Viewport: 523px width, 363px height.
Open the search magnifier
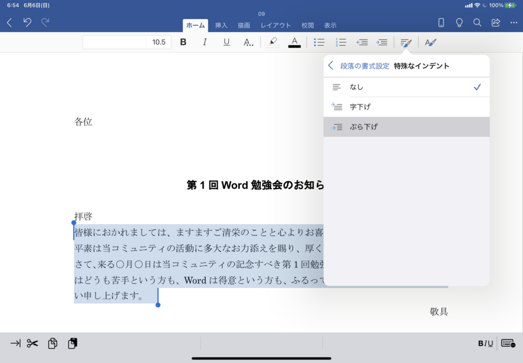coord(477,23)
